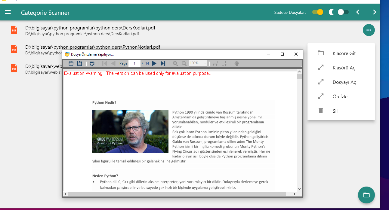Click the print icon in preview toolbar
The image size is (389, 210).
(x=92, y=63)
